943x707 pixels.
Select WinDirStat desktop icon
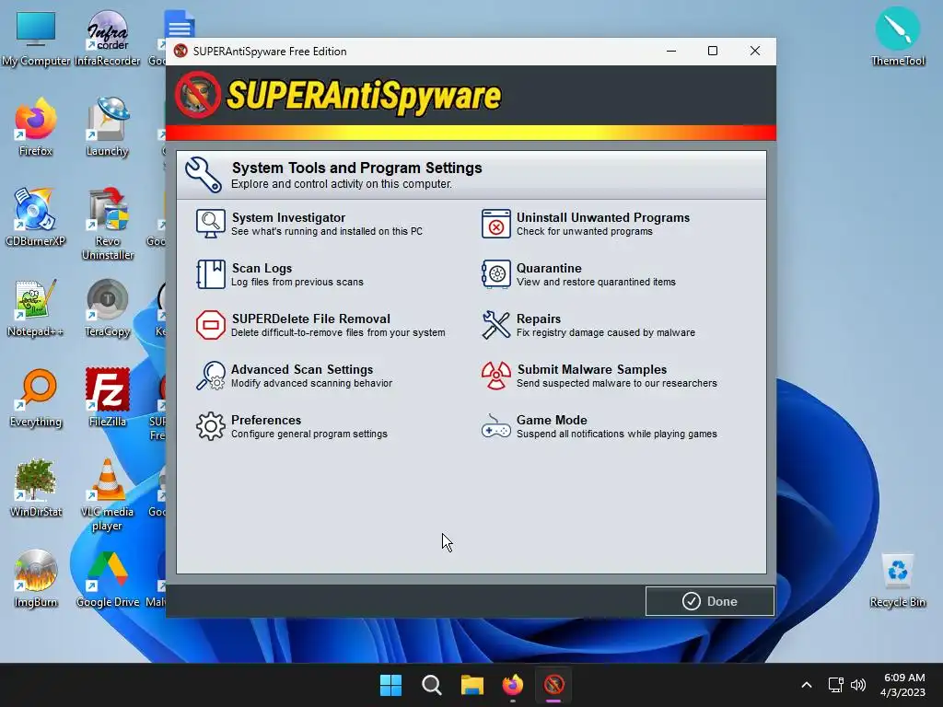(36, 488)
